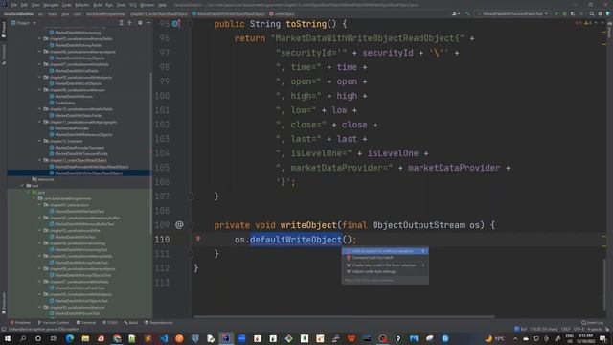
Task: Click the writeObject breadcrumb in navigation bar
Action: 283,13
